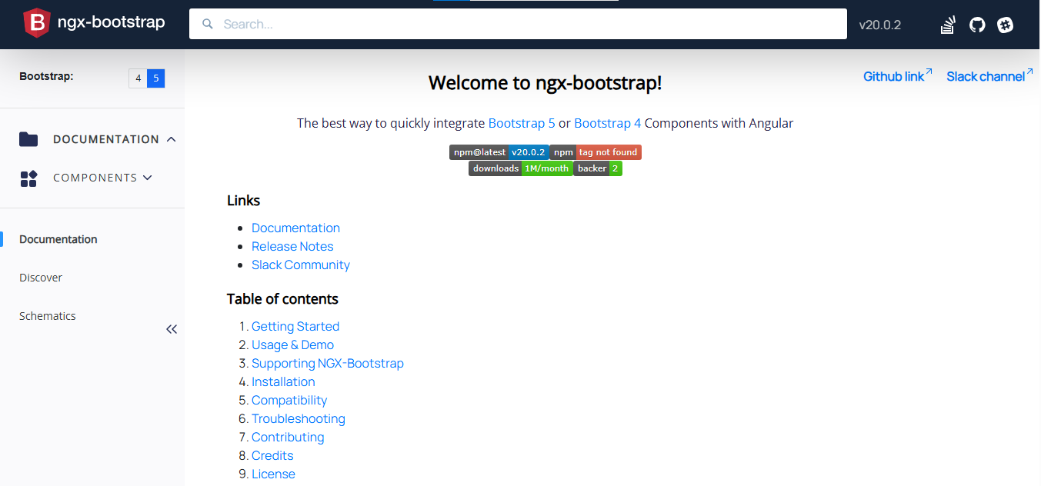Open the Github link
This screenshot has width=1041, height=486.
coord(898,75)
